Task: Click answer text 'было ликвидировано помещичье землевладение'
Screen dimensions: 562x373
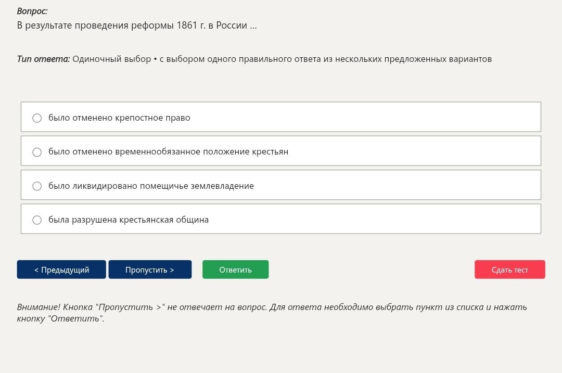Action: point(151,186)
